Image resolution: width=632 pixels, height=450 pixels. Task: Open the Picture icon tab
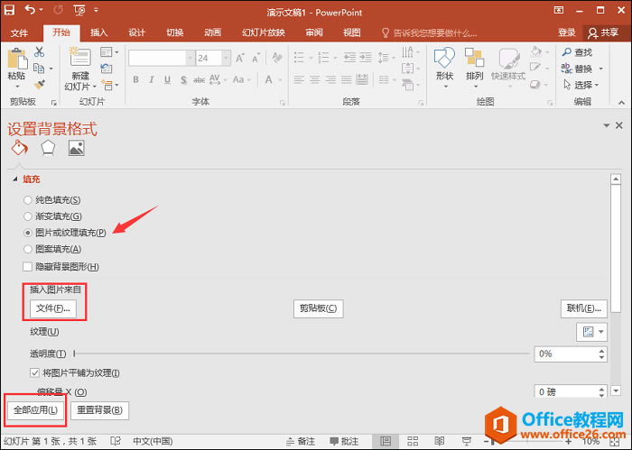(x=76, y=148)
